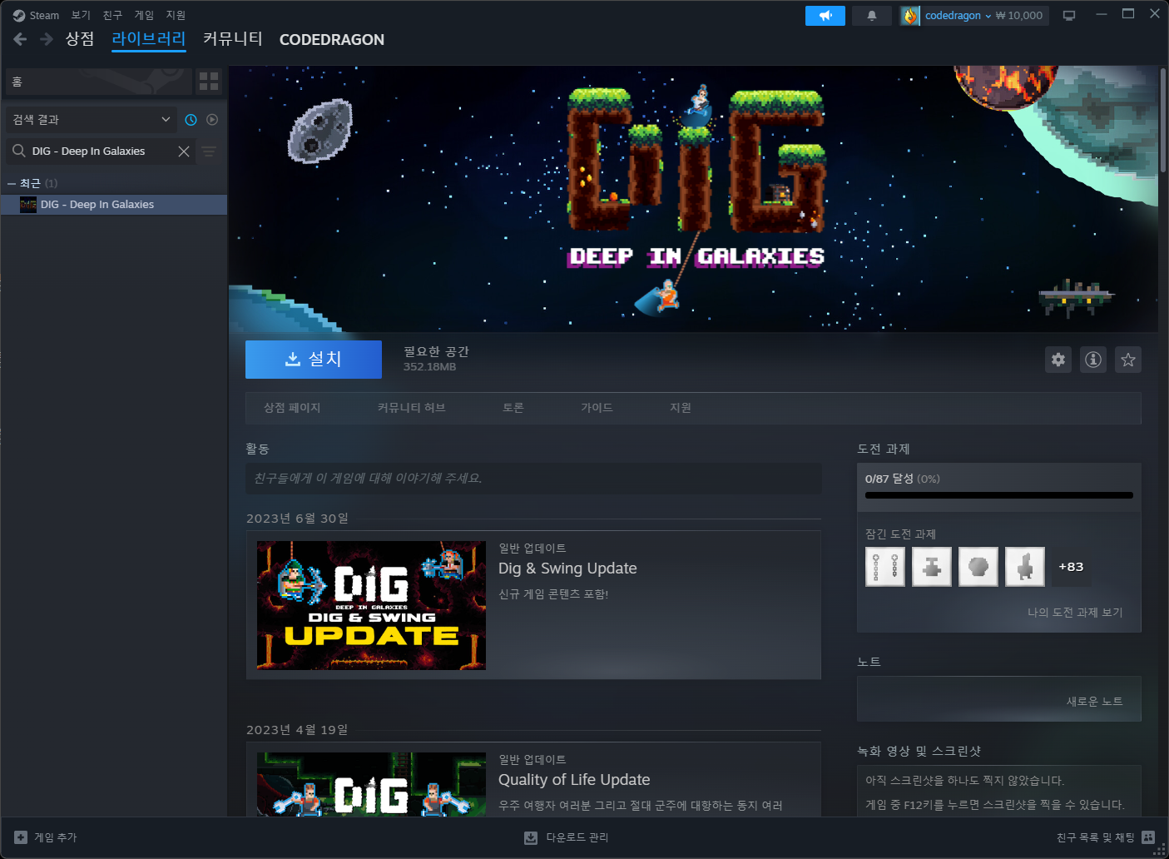Open the CODEDRAGON profile tab
The image size is (1169, 859).
point(332,39)
